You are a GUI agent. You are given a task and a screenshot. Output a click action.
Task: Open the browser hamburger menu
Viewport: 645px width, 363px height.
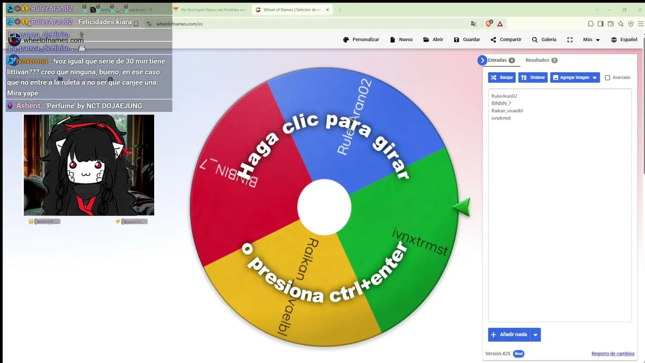pos(640,24)
